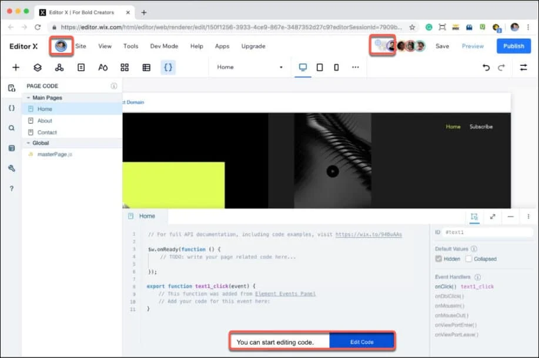Select the mobile viewport icon
The width and height of the screenshot is (539, 358).
coord(336,68)
